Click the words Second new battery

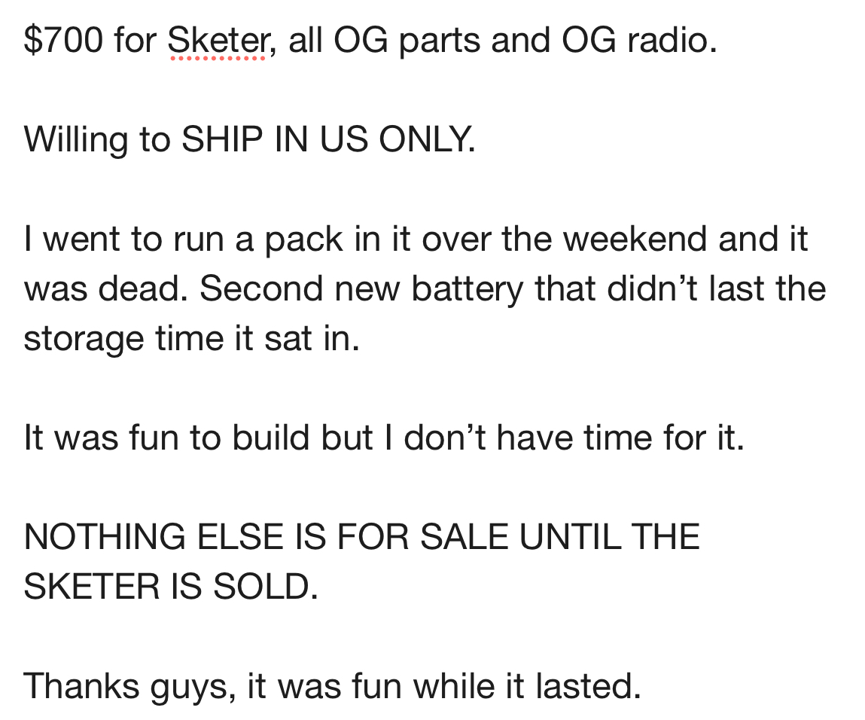pyautogui.click(x=361, y=289)
